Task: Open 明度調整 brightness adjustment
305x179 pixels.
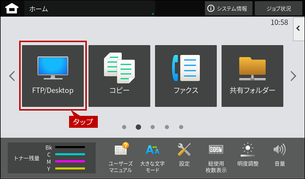Action: tap(248, 155)
